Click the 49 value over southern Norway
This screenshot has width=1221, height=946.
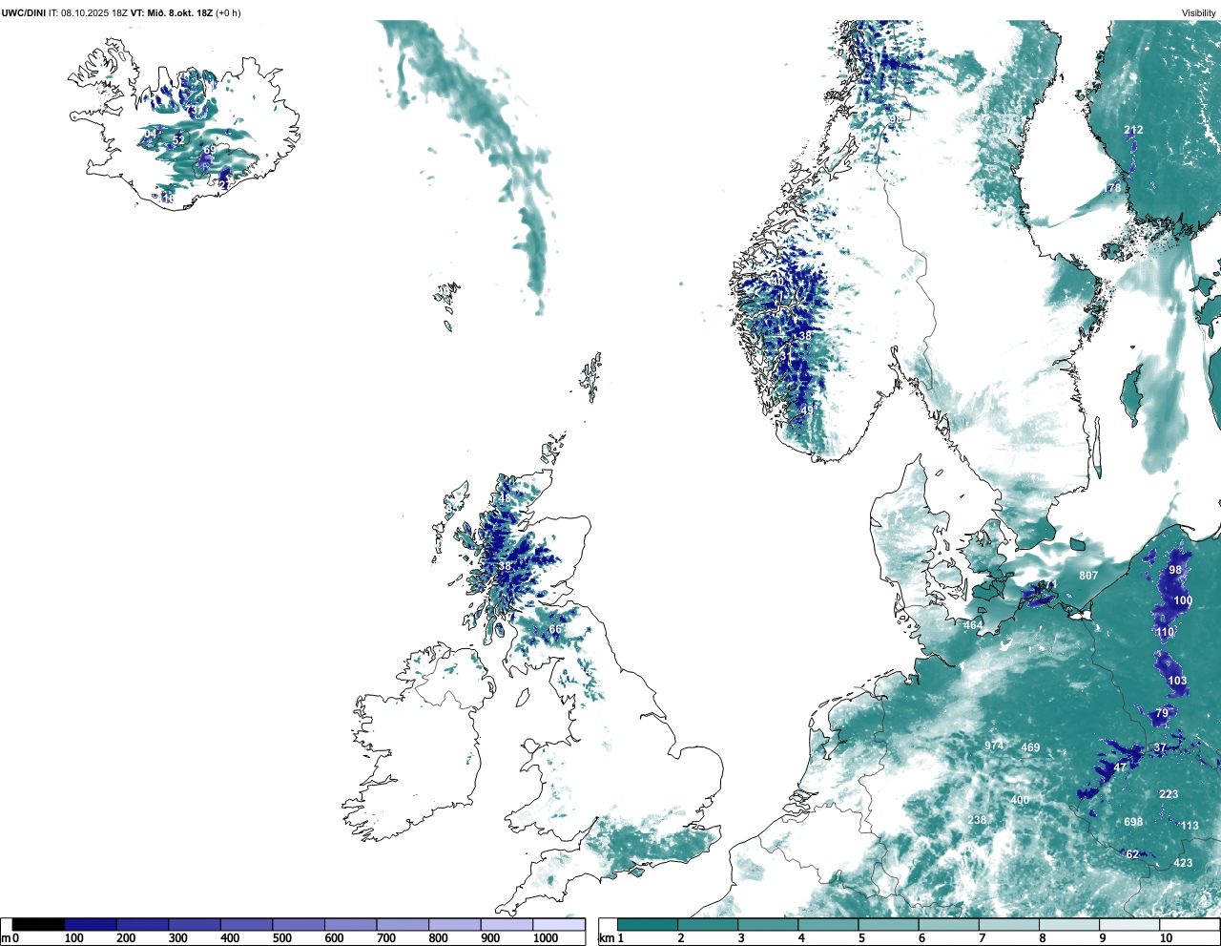pos(807,410)
